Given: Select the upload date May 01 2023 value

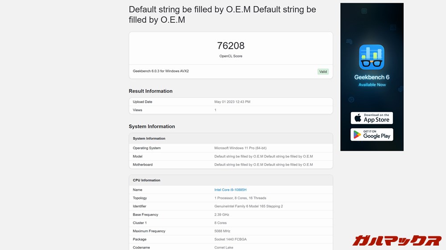Looking at the screenshot, I should pos(232,102).
